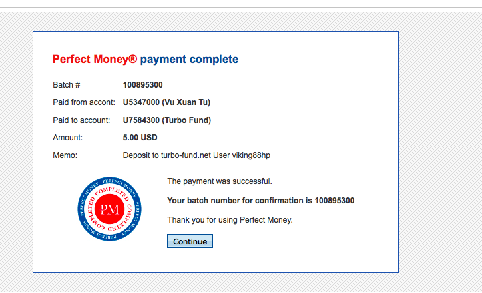Click the 'Batch #' label

67,85
